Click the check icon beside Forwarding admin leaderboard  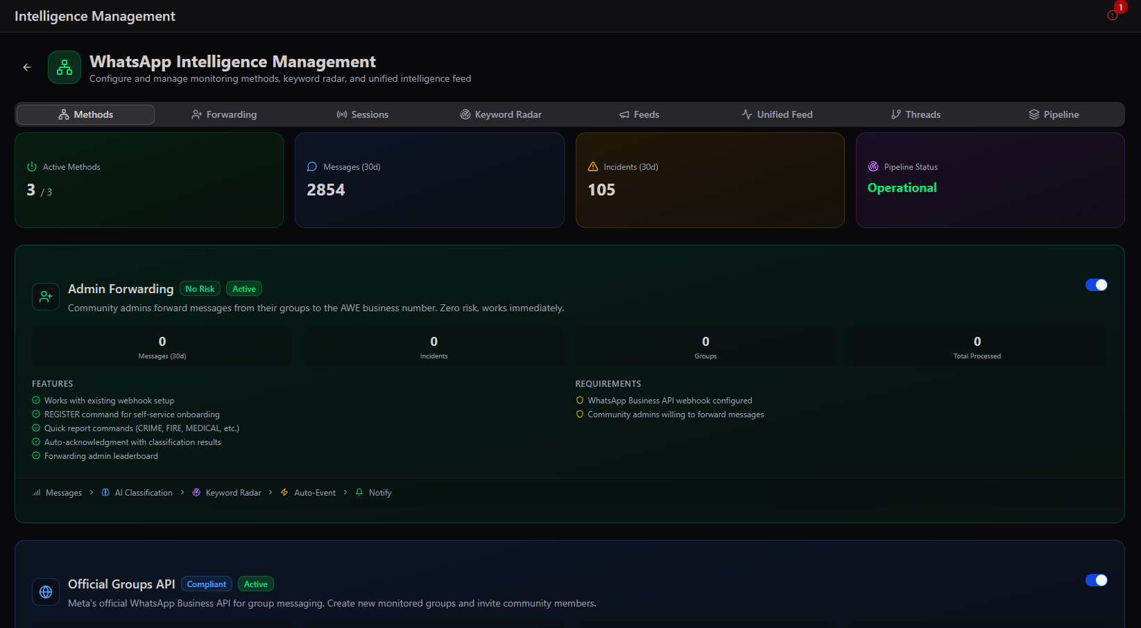point(36,455)
